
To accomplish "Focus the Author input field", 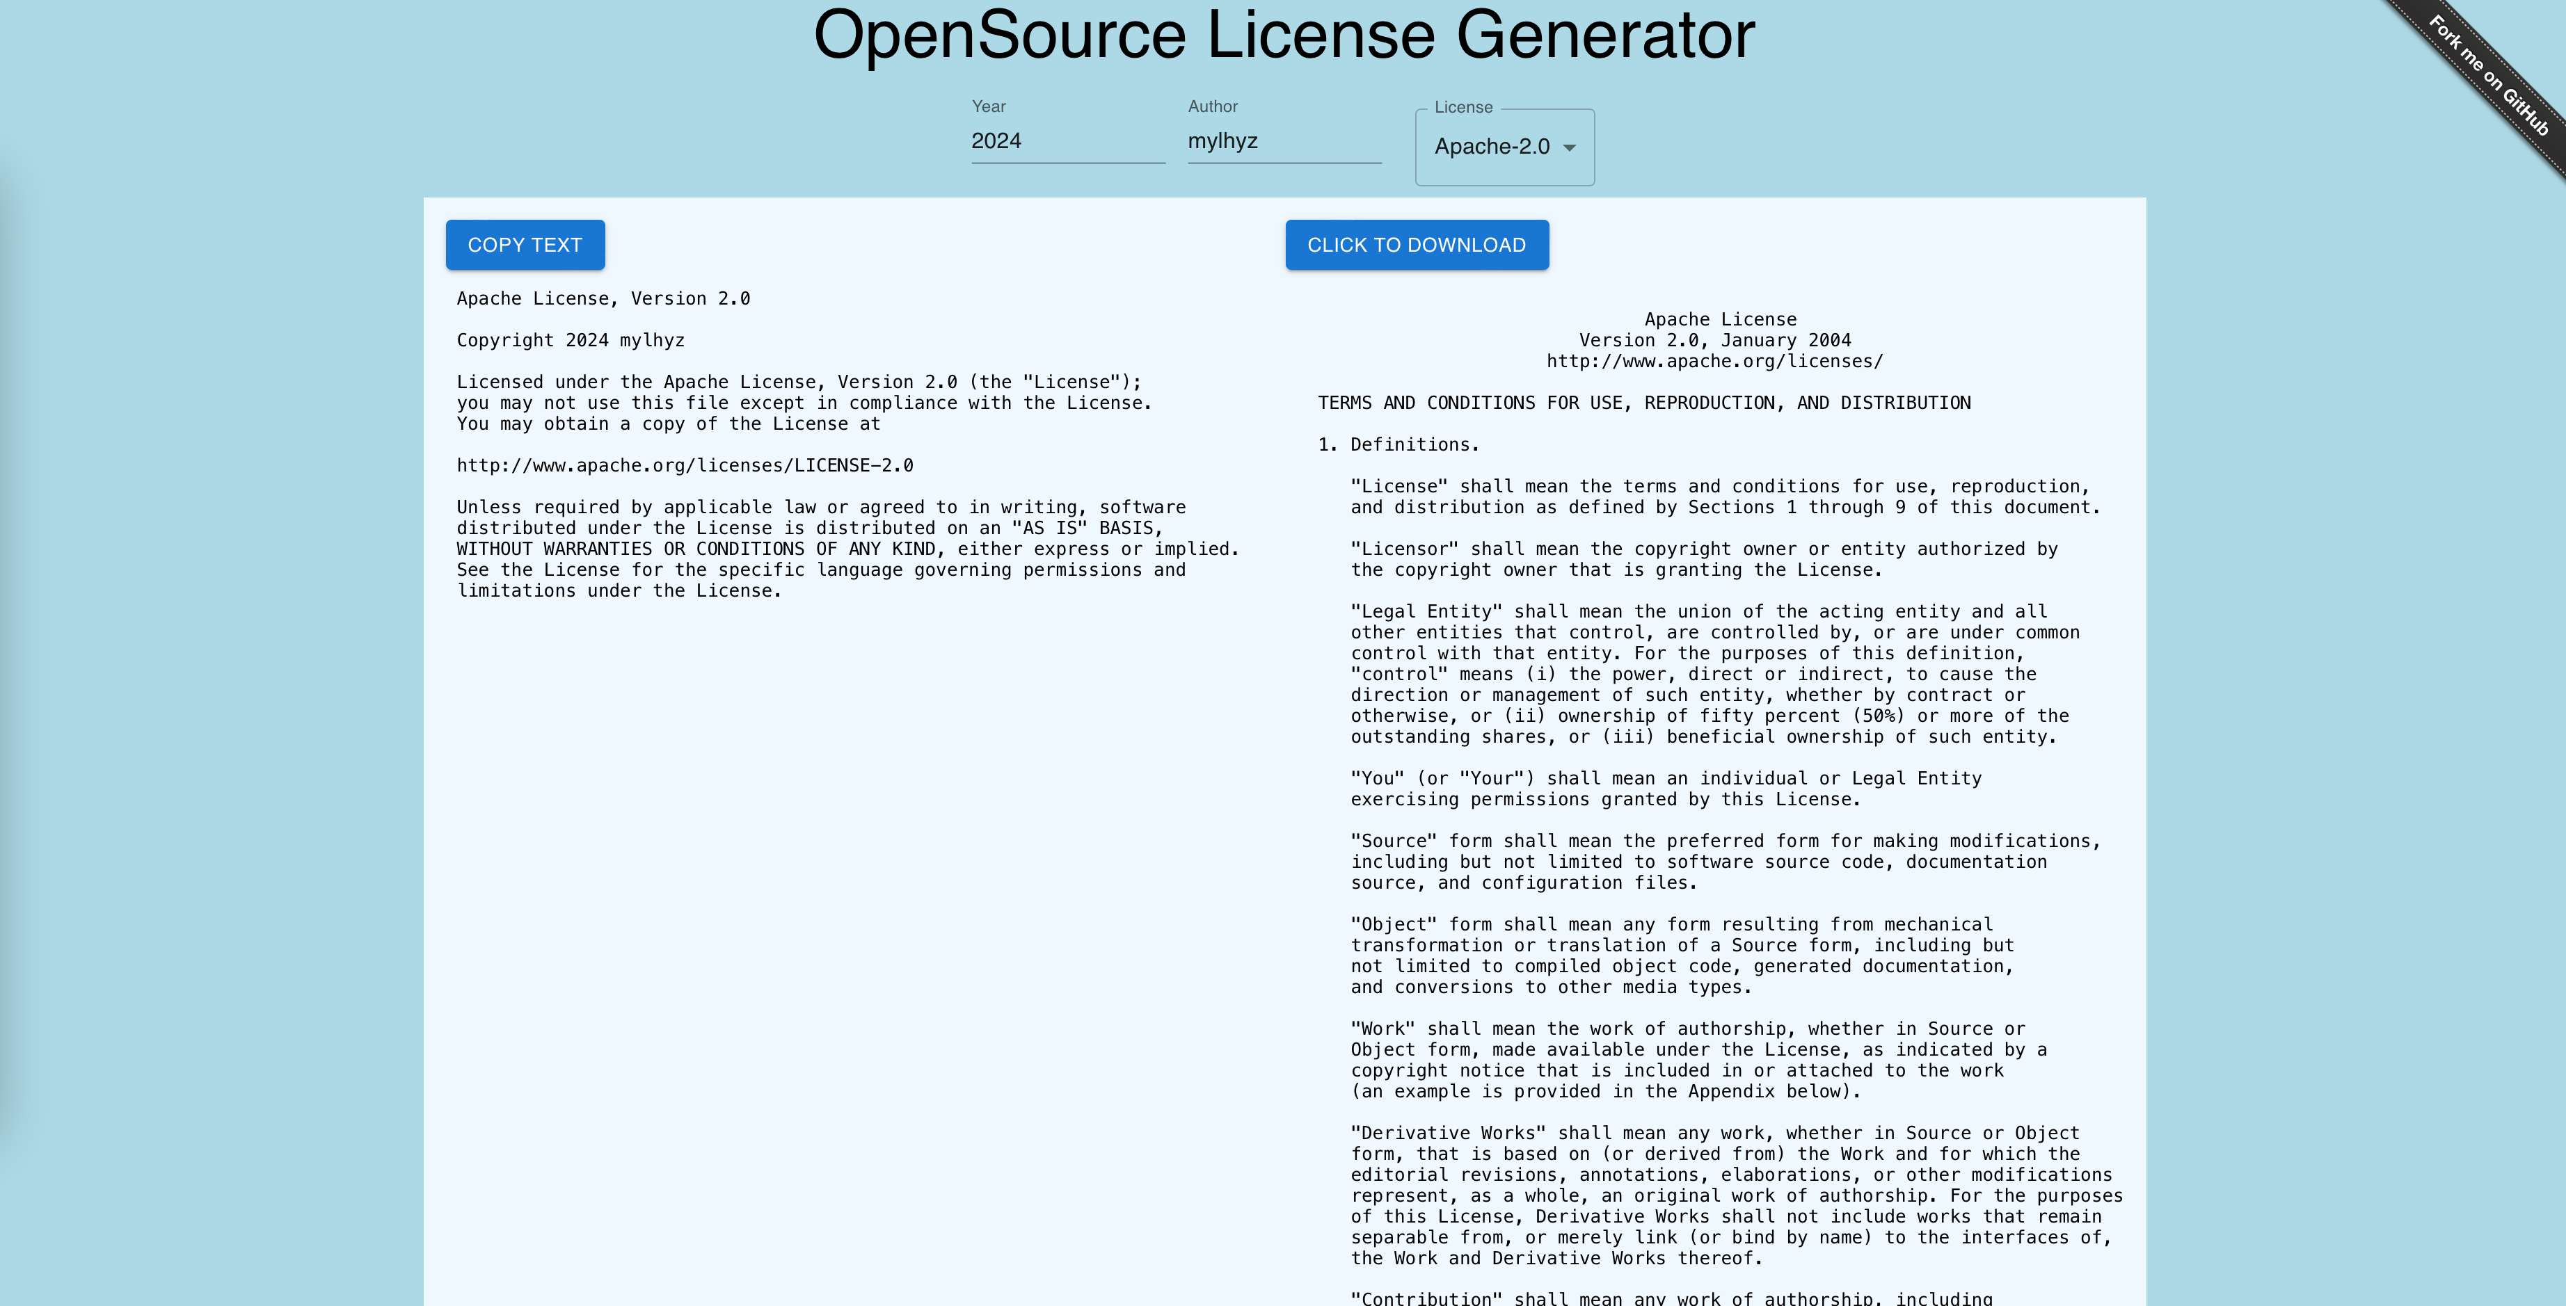I will [x=1284, y=141].
